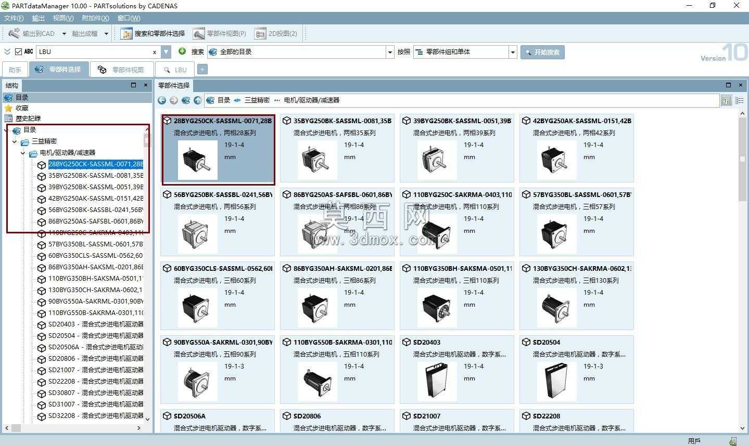Close the 零部件选择 panel
Screen dimensions: 749x446
(741, 85)
